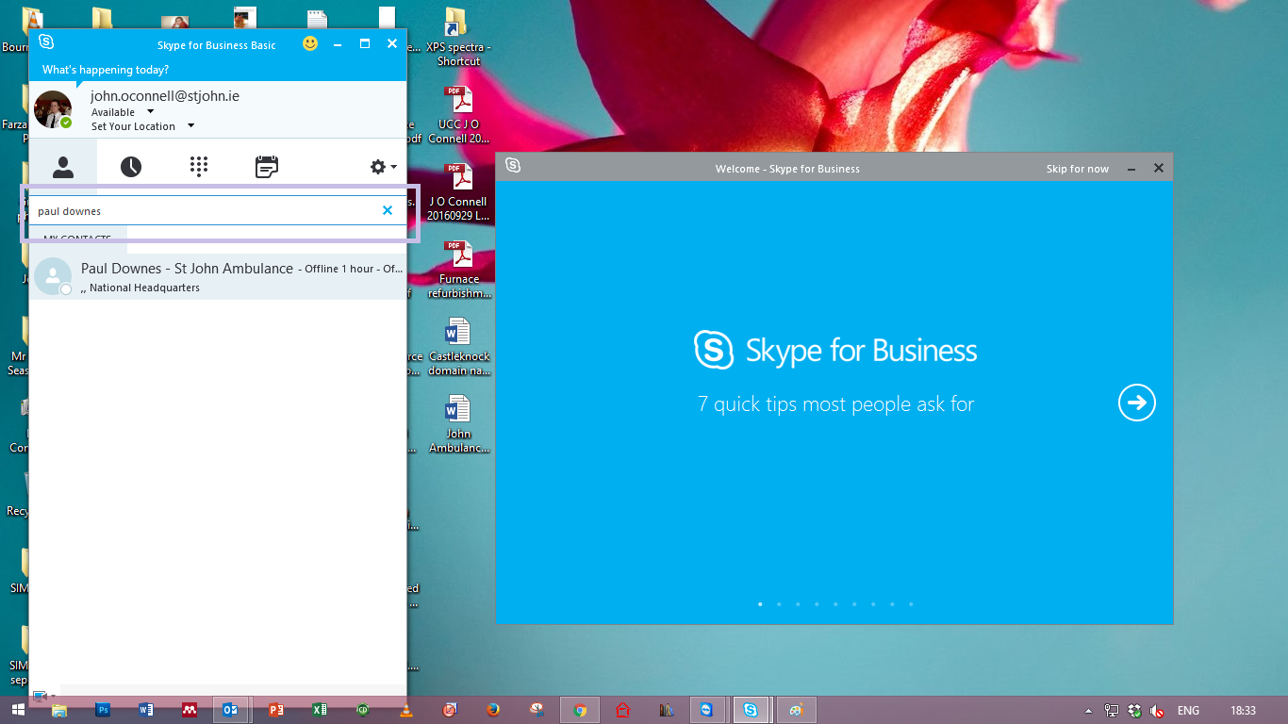This screenshot has height=724, width=1288.
Task: Click the search field containing paul downes
Action: 204,211
